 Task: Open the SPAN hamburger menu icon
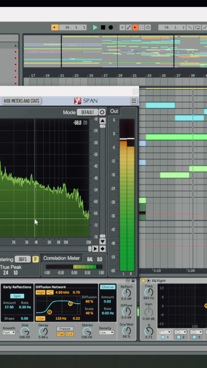click(x=134, y=101)
